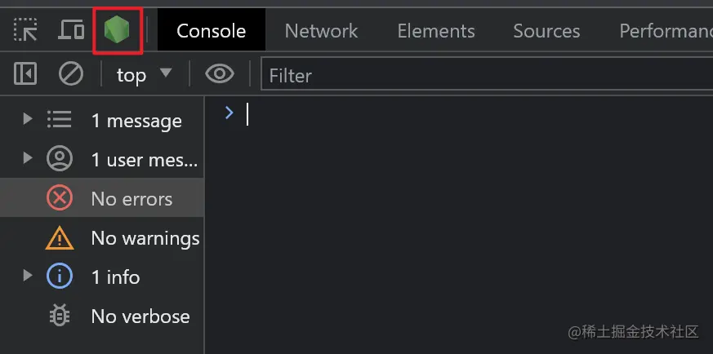Image resolution: width=713 pixels, height=354 pixels.
Task: Click the clear console icon
Action: point(71,75)
